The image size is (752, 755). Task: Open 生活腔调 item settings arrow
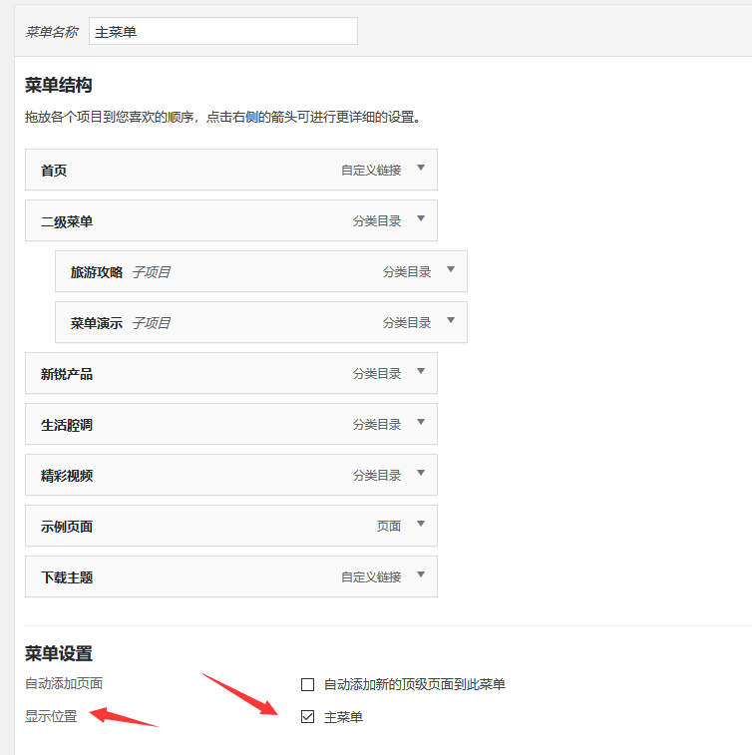coord(421,423)
